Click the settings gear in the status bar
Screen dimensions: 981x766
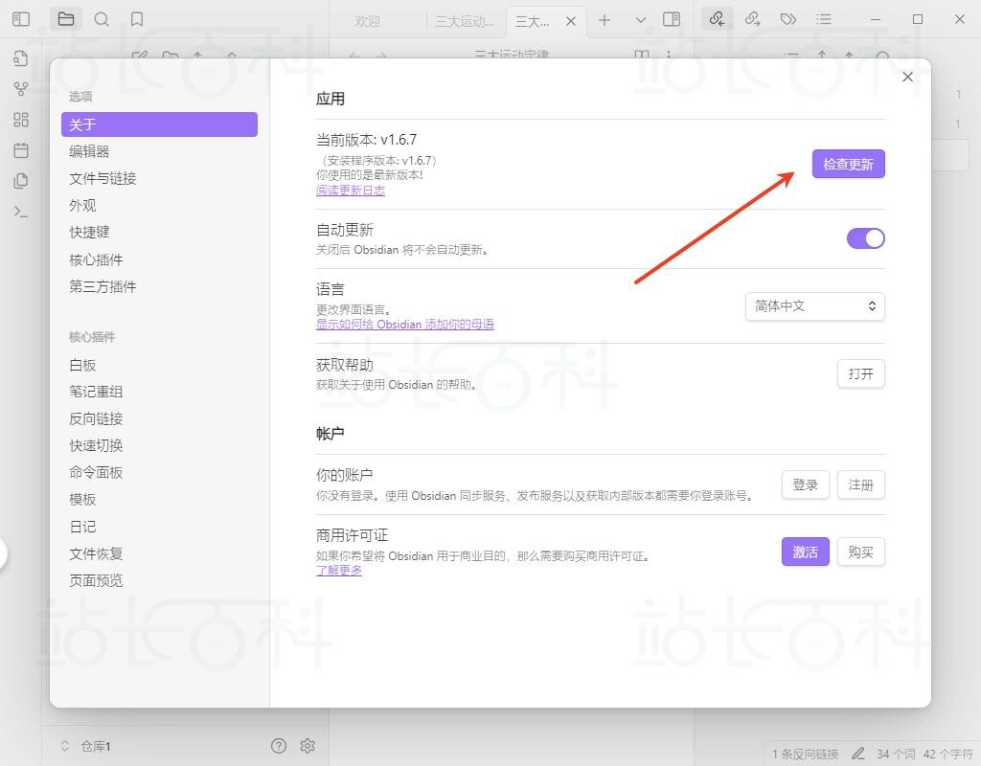click(x=308, y=746)
